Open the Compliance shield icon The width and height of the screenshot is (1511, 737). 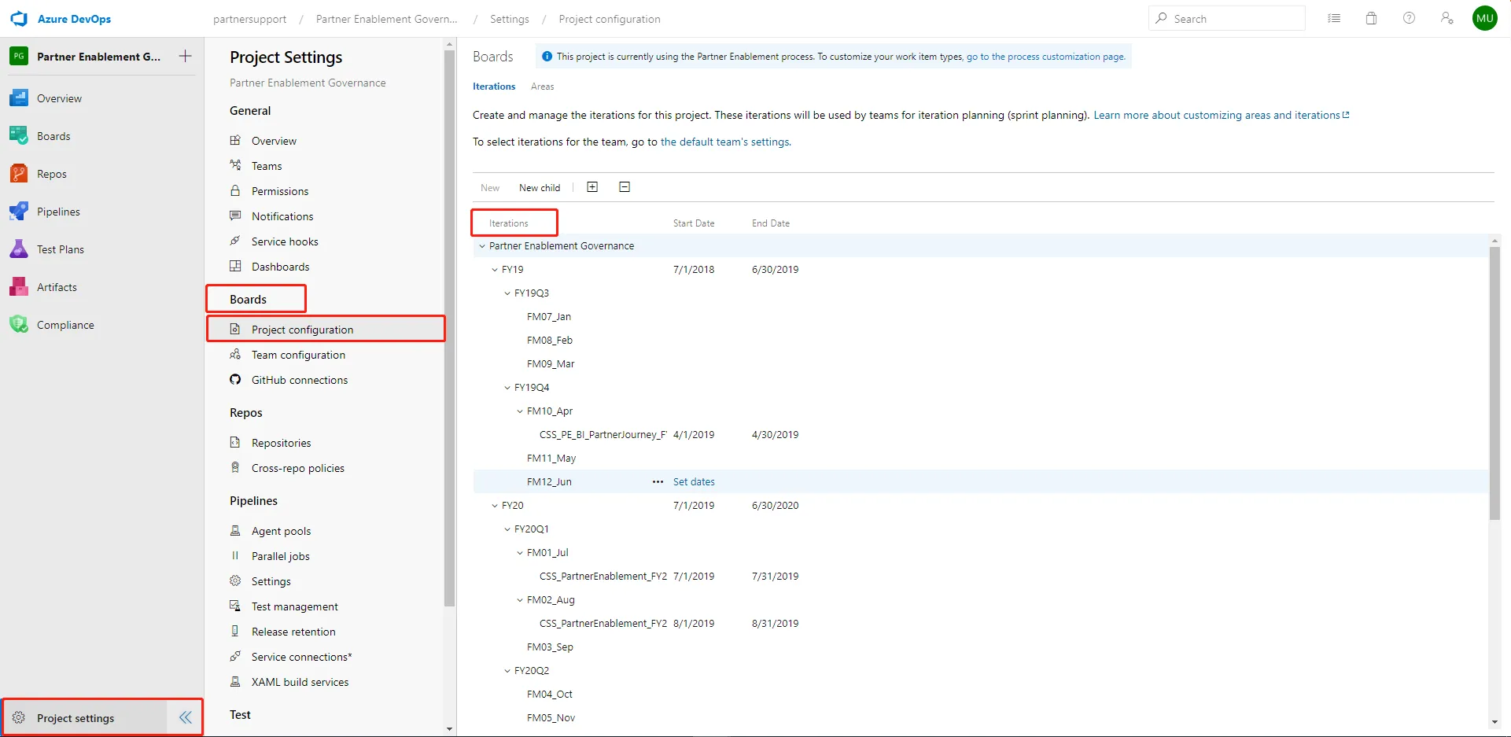(19, 325)
